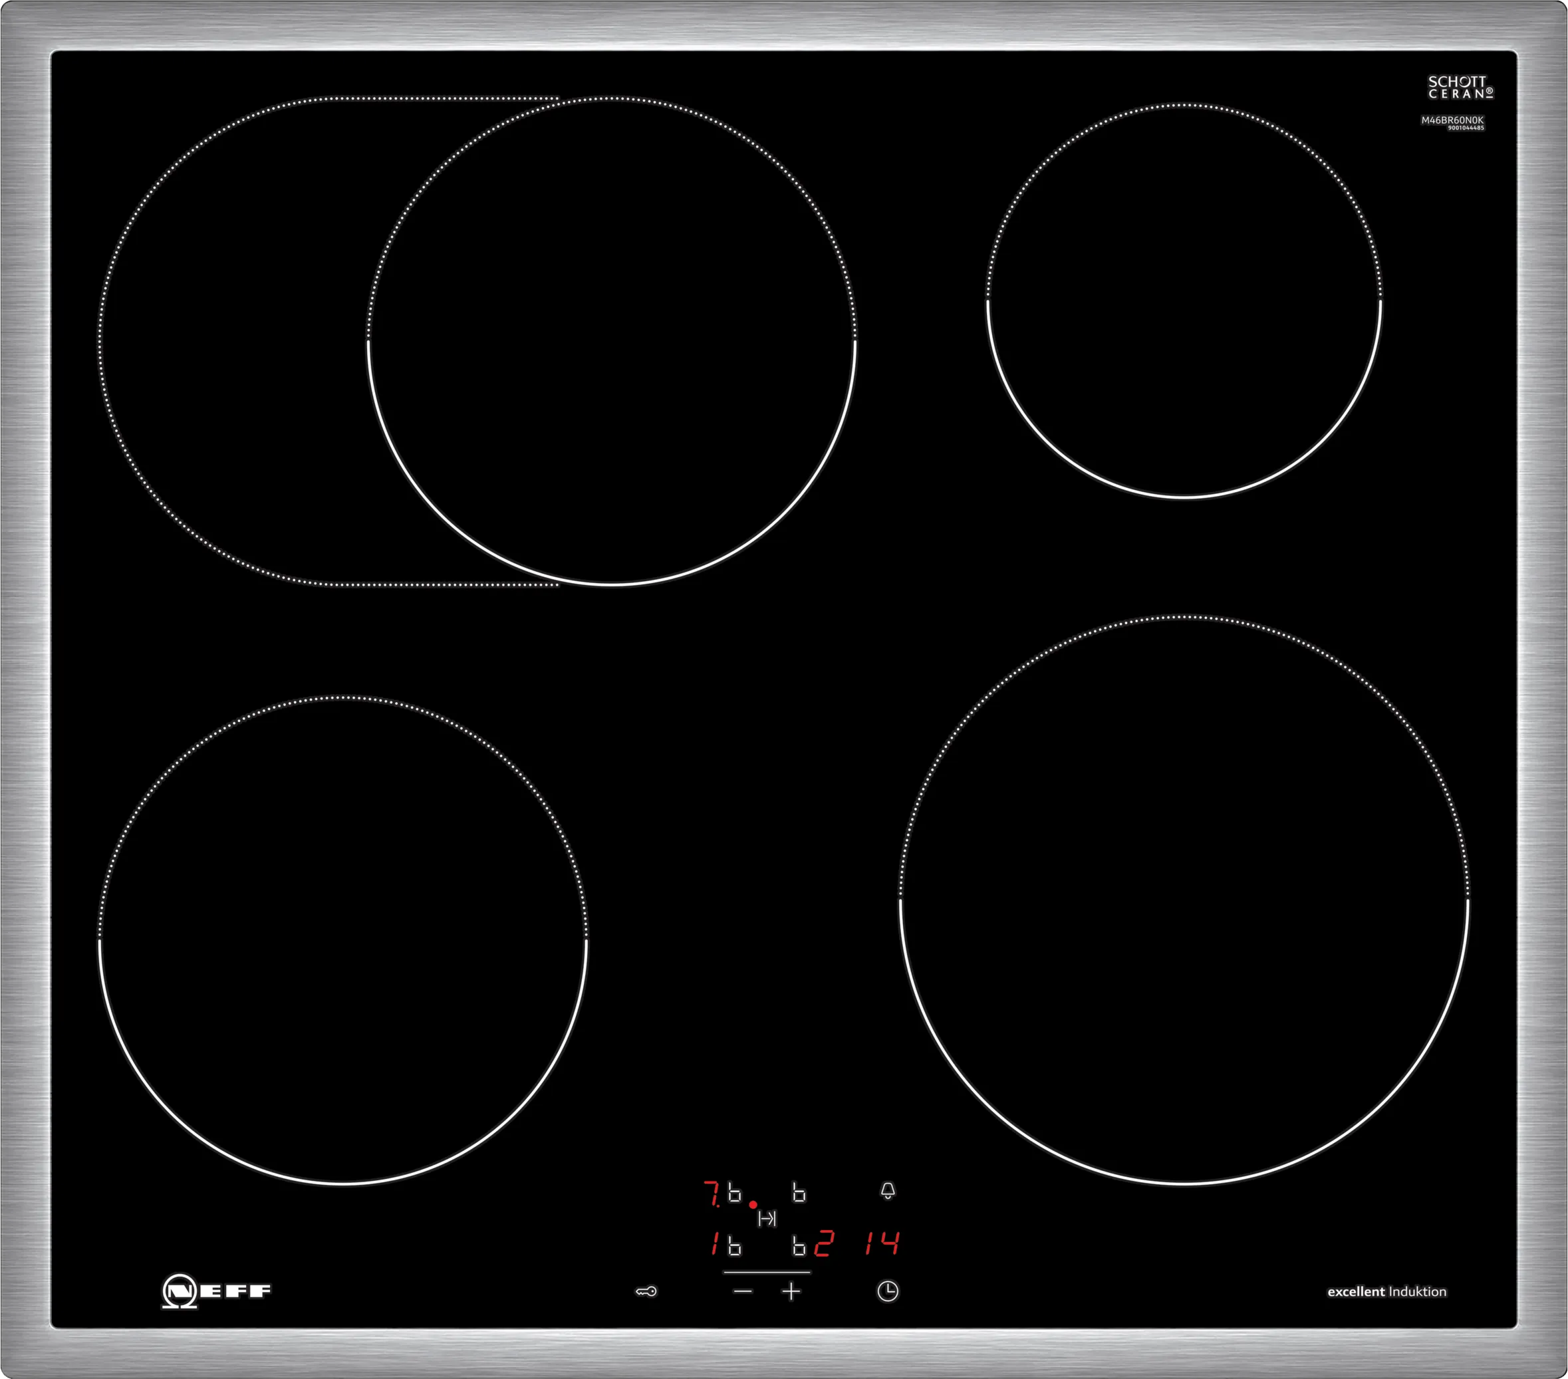Select the top-right small cooking zone
Viewport: 1568px width, 1379px height.
(x=1184, y=301)
